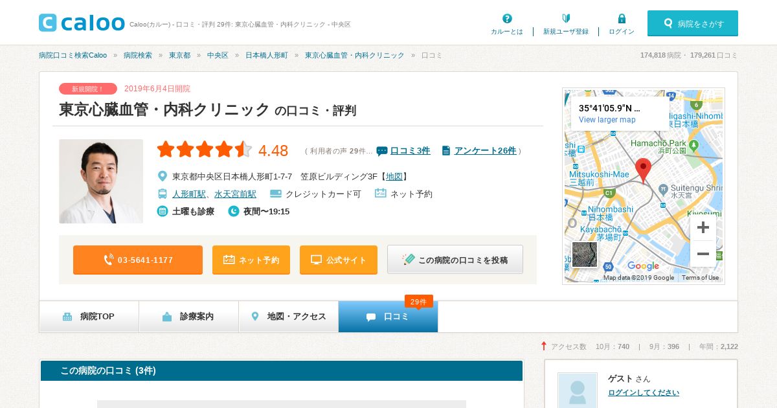Click the ネット予約 calendar icon in info row

381,193
